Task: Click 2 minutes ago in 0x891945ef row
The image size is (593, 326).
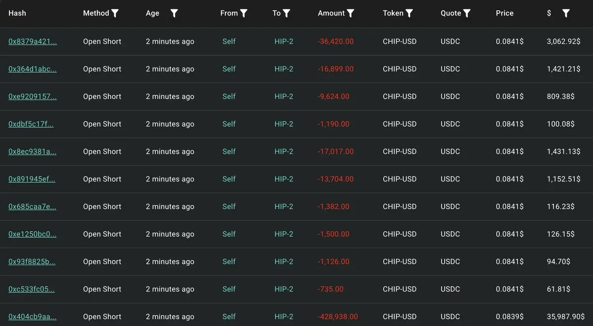Action: pos(170,179)
